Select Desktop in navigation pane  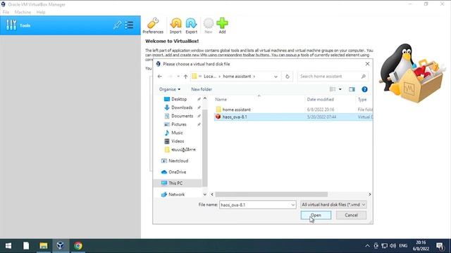[178, 99]
